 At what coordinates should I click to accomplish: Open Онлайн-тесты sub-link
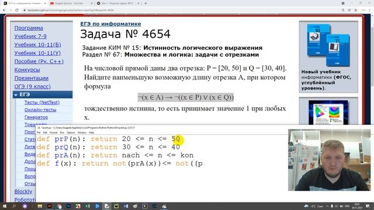coord(40,110)
